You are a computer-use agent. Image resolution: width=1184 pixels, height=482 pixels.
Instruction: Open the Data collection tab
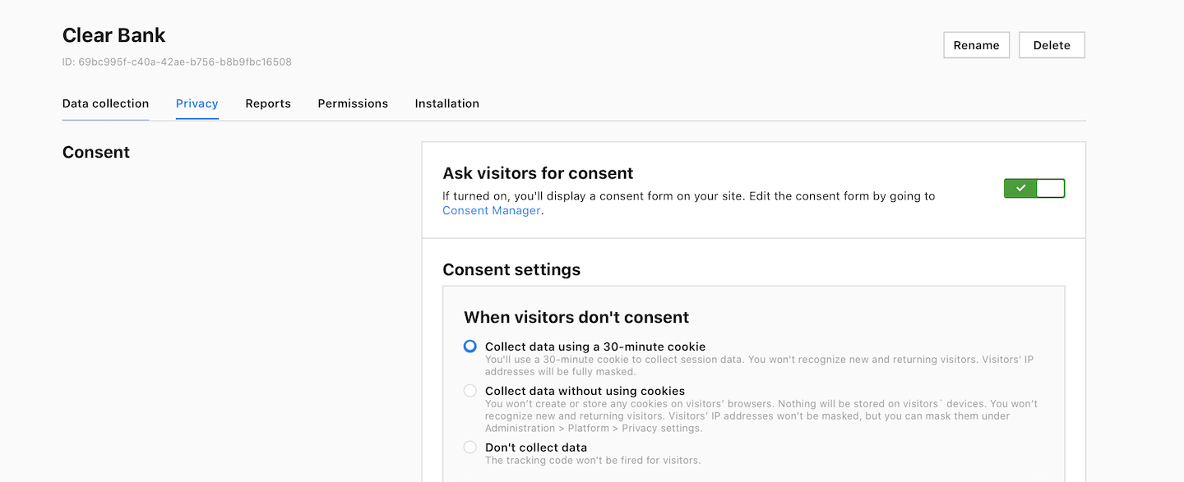pyautogui.click(x=105, y=103)
